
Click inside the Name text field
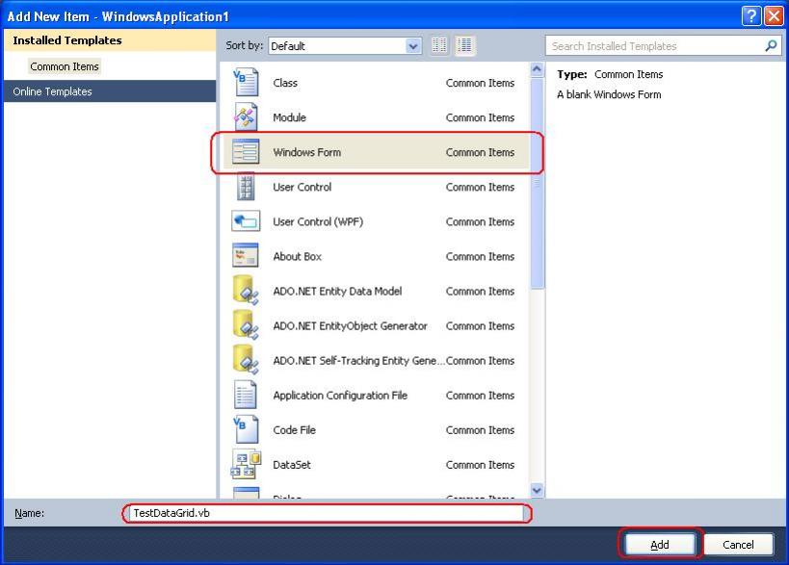click(328, 513)
